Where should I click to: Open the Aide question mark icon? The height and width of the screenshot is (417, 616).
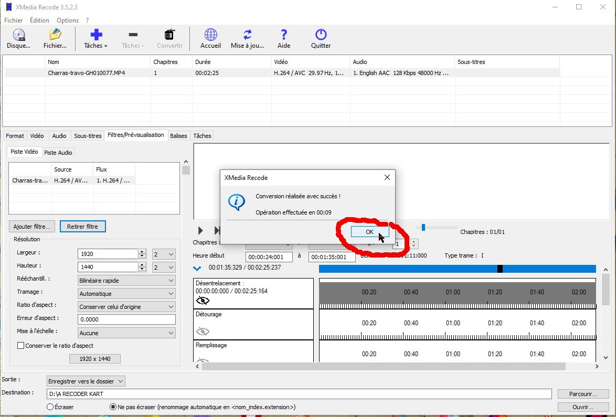click(x=284, y=38)
